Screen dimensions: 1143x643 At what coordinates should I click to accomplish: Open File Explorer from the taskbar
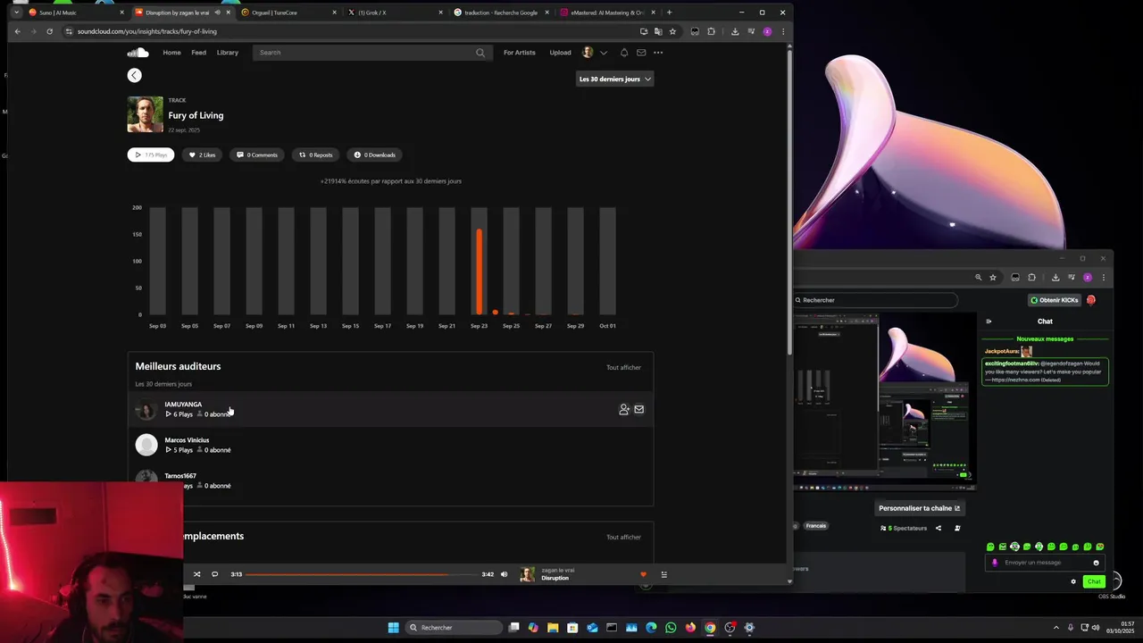[553, 627]
